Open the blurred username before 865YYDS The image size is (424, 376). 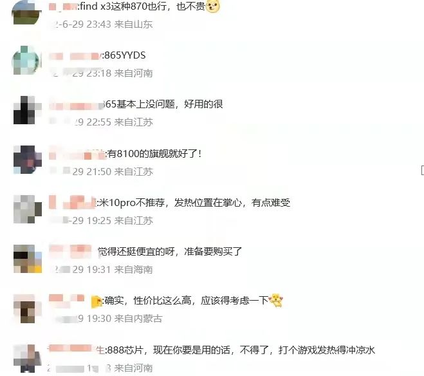pyautogui.click(x=75, y=56)
